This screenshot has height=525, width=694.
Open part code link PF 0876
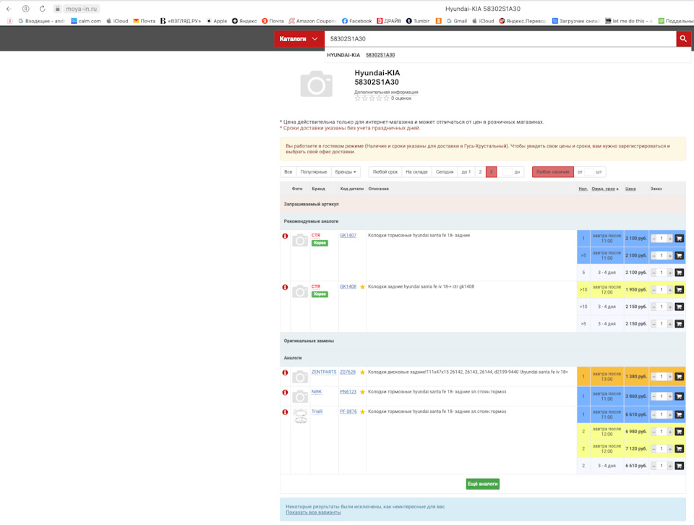(348, 411)
